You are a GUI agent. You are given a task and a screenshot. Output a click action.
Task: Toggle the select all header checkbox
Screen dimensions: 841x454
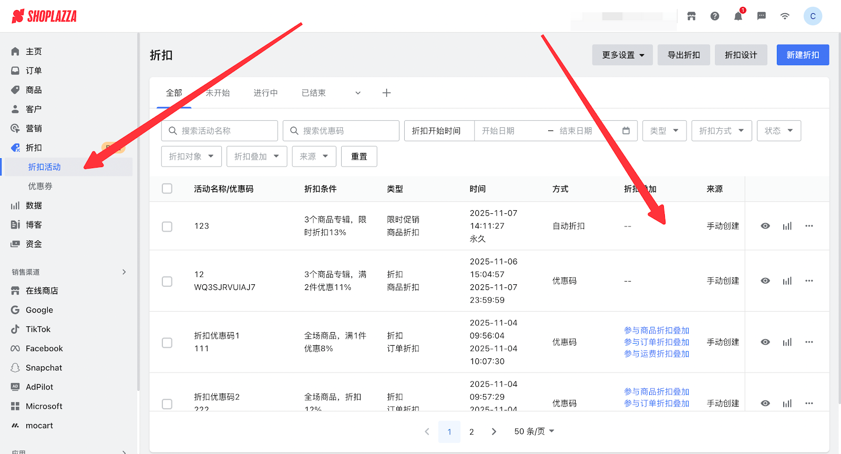167,189
